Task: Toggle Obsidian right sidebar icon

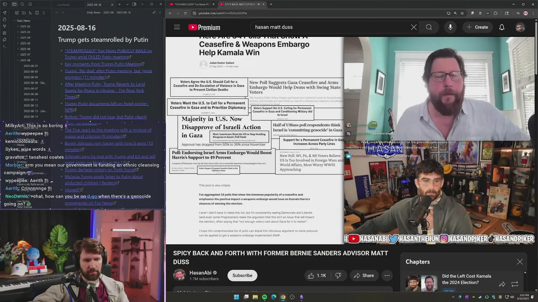Action: [x=134, y=4]
